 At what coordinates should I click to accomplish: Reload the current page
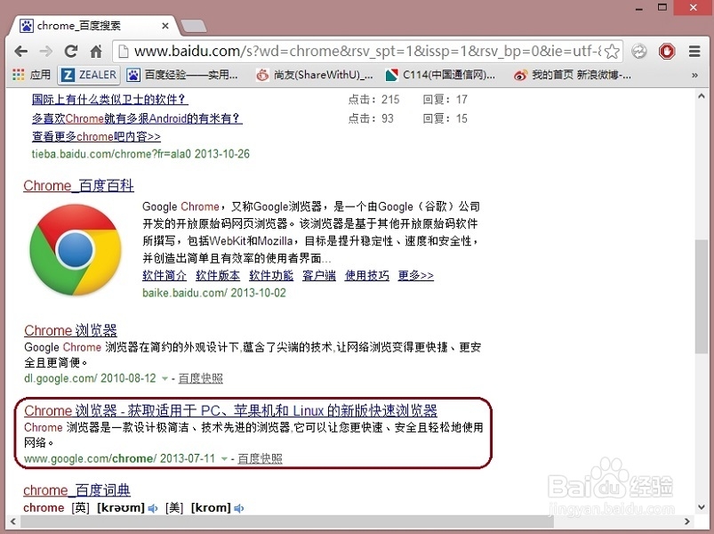click(x=71, y=52)
